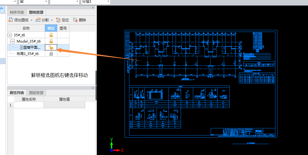Switch to the 图层管理 tab

(x=36, y=93)
